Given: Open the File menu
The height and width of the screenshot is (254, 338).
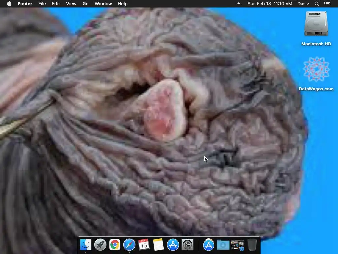Looking at the screenshot, I should (x=42, y=4).
